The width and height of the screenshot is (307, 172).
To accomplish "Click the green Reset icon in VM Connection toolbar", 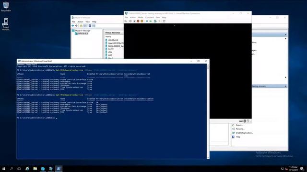I will pos(151,21).
